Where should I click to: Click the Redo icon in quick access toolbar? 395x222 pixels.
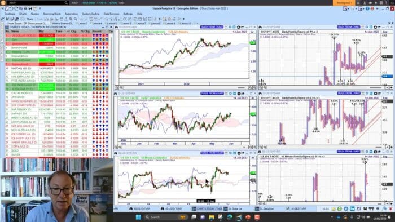16,8
